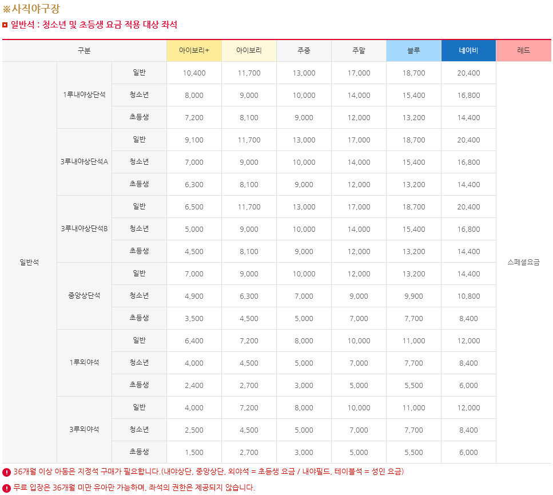Screen dimensions: 553x495
Task: Click the light blue 블루 column header
Action: (x=413, y=50)
